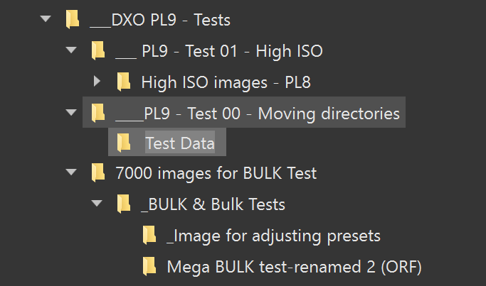
Task: Select Mega BULK test-renamed 2 (ORF) folder
Action: click(294, 267)
